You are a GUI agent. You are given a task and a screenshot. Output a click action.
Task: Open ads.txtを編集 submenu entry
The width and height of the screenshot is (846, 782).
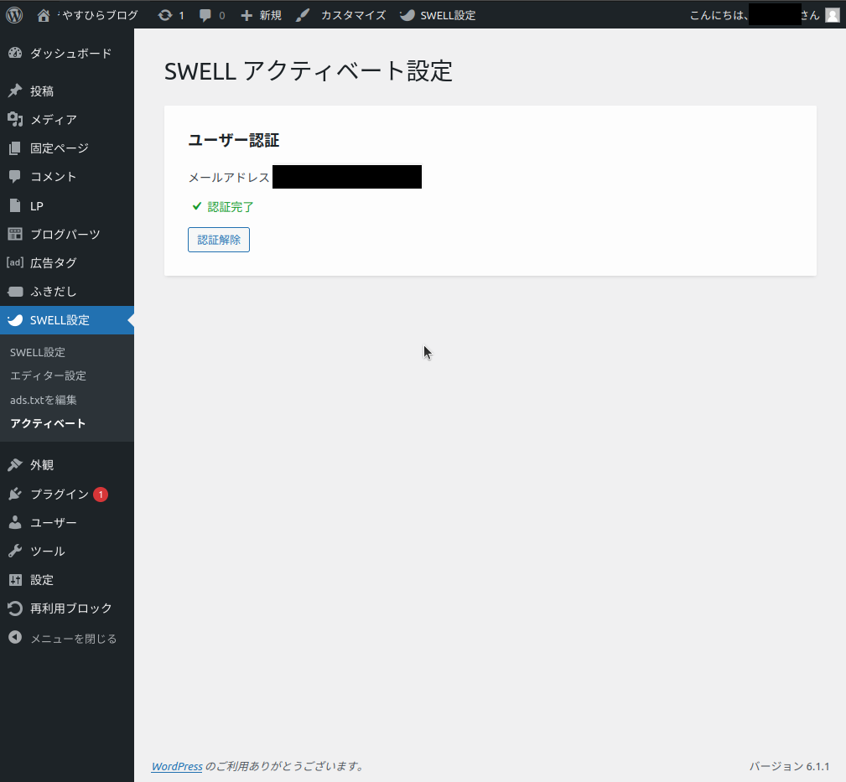point(43,400)
